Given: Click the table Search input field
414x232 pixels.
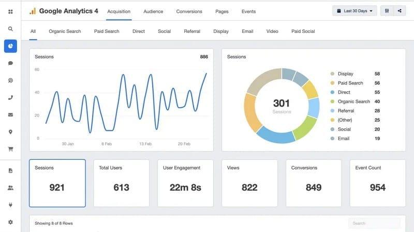Looking at the screenshot, I should pos(374,223).
